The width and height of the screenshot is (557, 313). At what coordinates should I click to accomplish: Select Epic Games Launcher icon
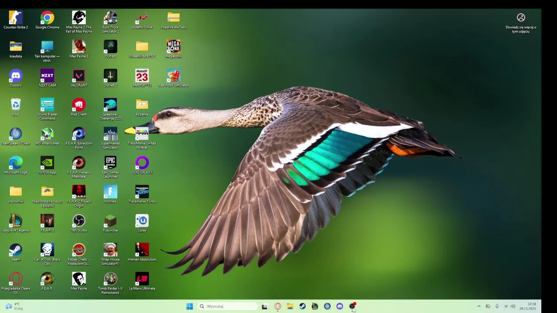[x=111, y=167]
